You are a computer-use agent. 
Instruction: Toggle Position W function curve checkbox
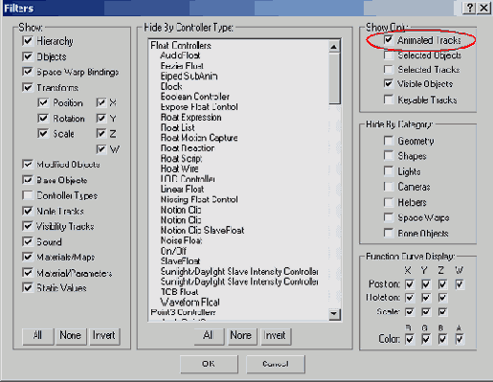459,284
